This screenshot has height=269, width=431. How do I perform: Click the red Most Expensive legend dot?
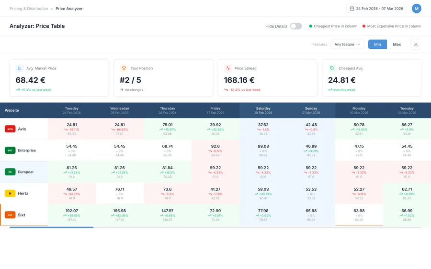[x=364, y=26]
